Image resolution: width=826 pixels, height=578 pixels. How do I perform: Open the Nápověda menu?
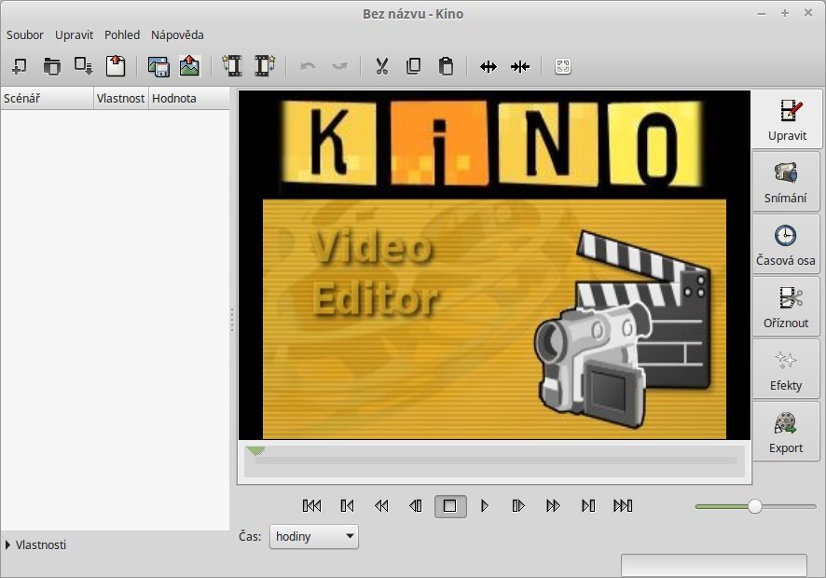(177, 35)
